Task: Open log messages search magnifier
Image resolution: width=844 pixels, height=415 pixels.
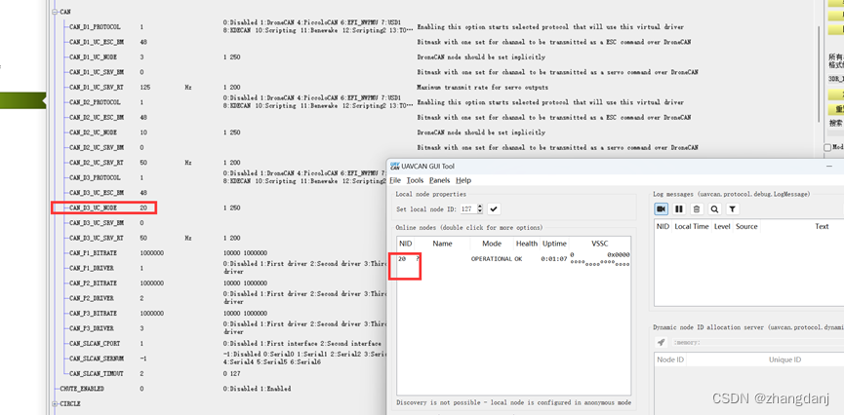Action: [x=714, y=209]
